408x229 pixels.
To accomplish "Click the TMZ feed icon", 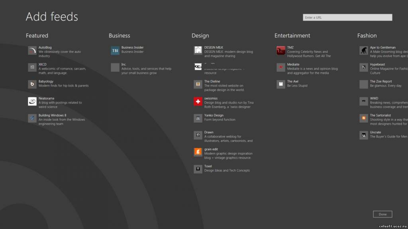I will point(281,51).
